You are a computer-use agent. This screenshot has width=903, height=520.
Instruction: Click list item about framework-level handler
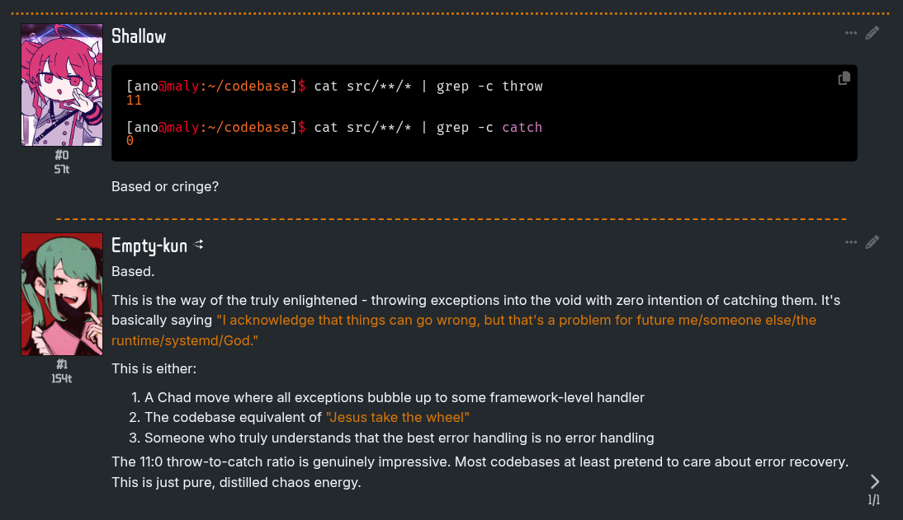395,397
